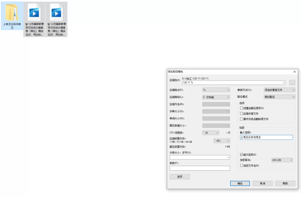Open the 路径模式 dropdown showing 相对路径
Viewport: 301px width, 197px height.
[279, 97]
